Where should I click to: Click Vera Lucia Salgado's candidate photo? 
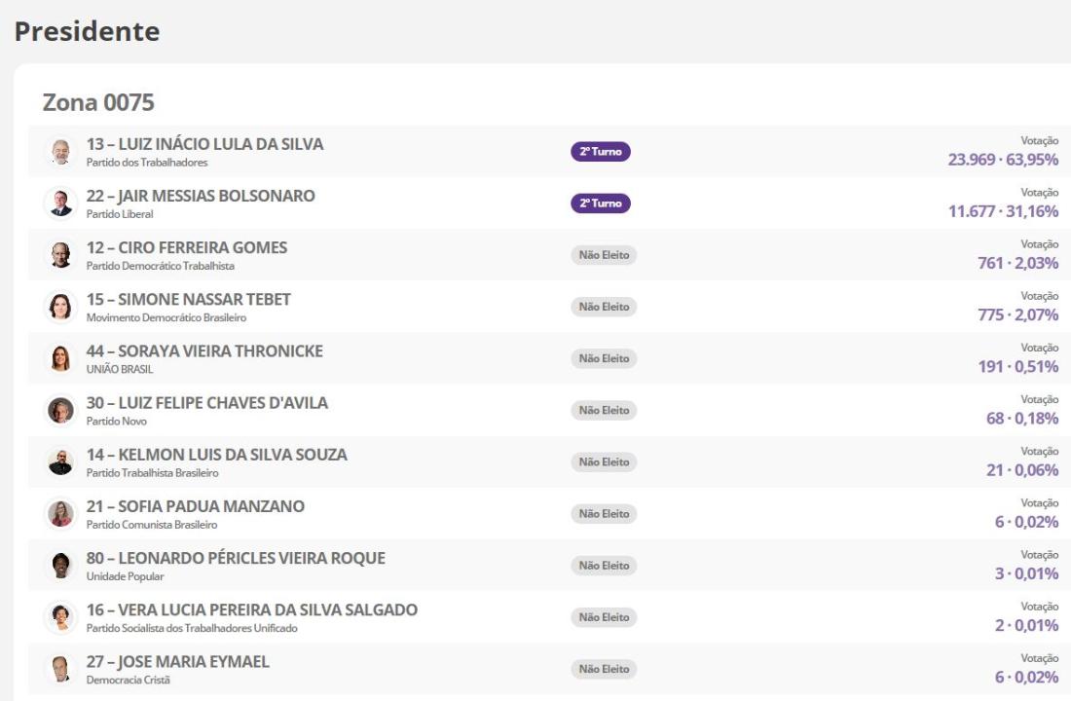pos(60,617)
